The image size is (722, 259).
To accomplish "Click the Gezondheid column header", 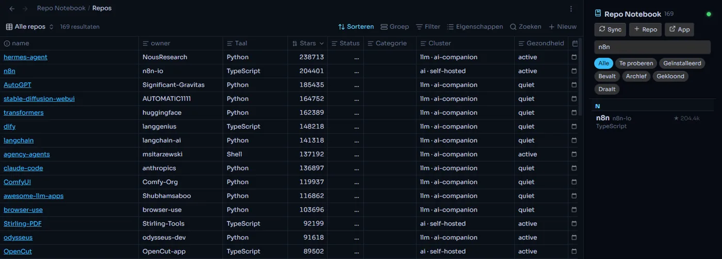I will (541, 43).
